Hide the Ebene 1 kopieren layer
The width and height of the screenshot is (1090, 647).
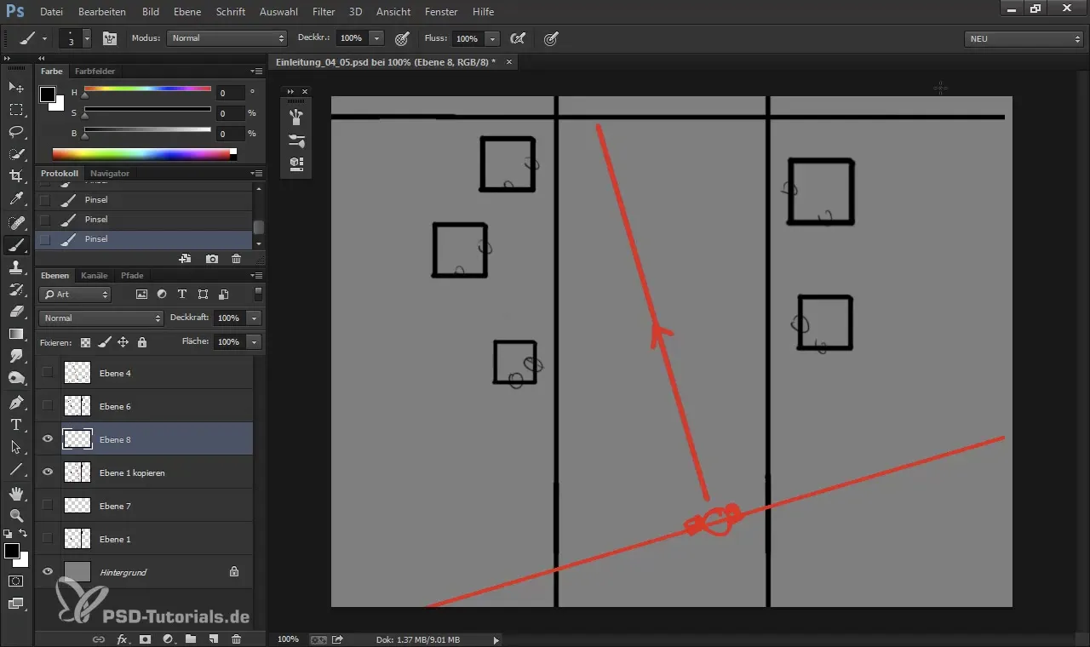pos(48,472)
